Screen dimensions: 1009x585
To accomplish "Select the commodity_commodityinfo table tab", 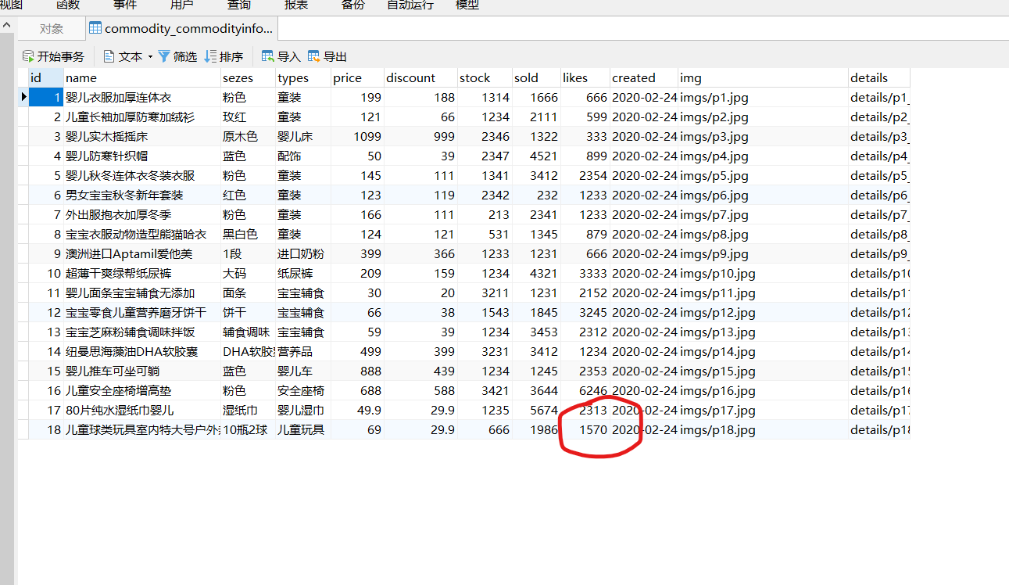I will coord(181,29).
